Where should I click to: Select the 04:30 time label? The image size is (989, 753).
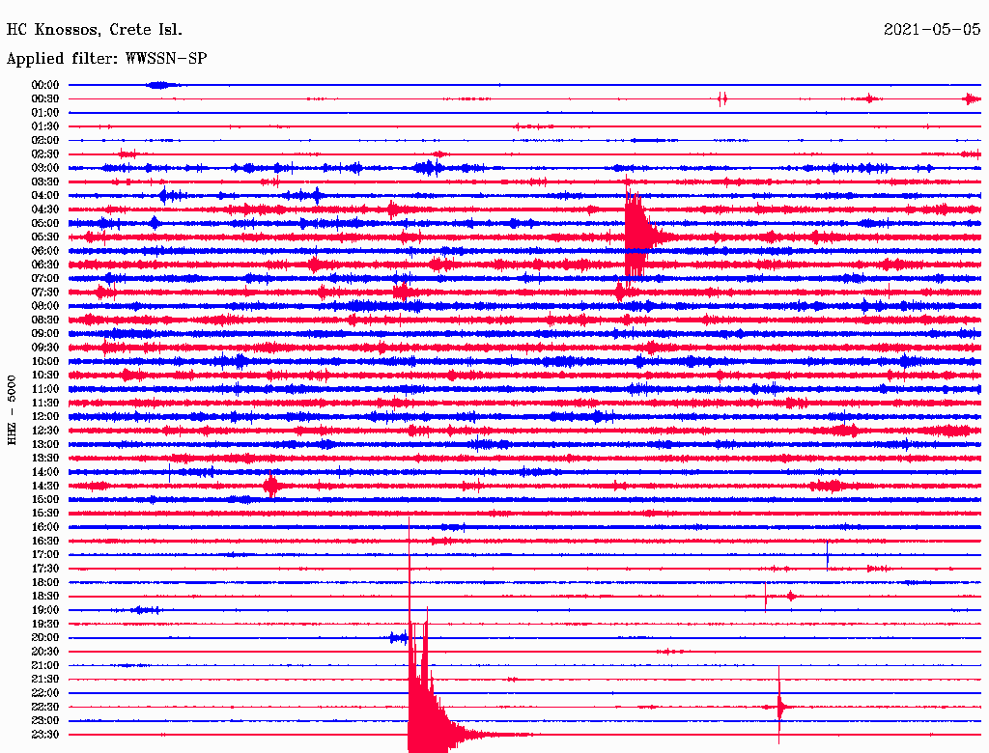45,209
